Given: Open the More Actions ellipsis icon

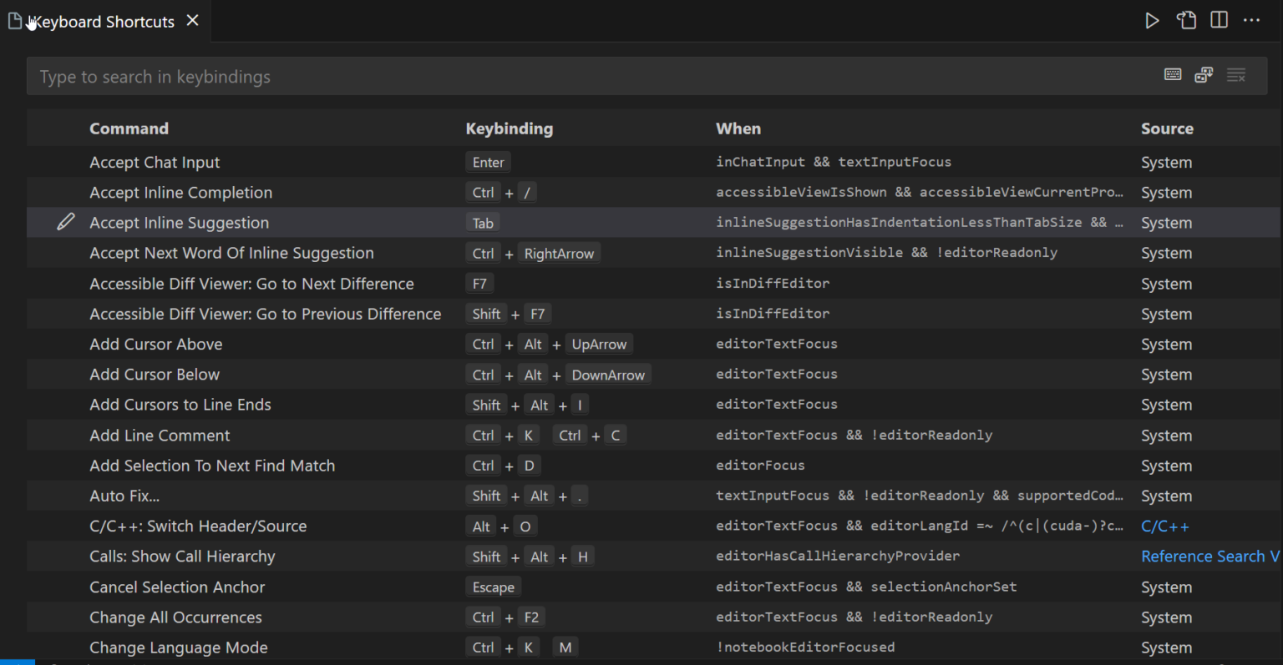Looking at the screenshot, I should [1251, 19].
